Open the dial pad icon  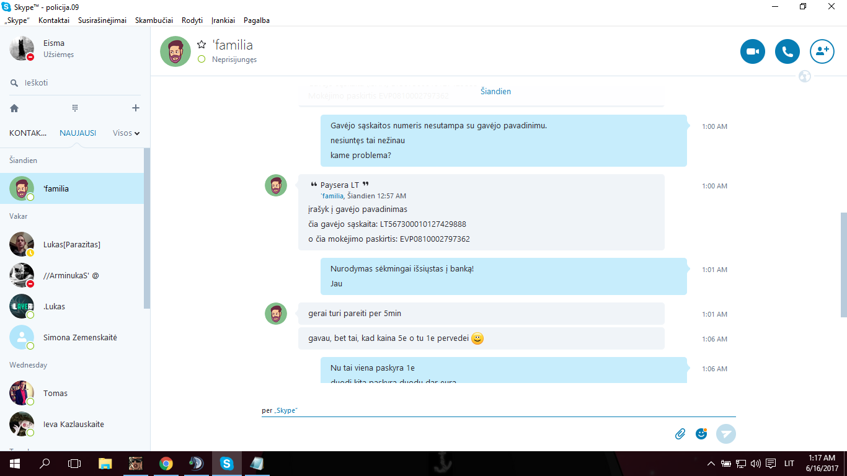tap(75, 108)
